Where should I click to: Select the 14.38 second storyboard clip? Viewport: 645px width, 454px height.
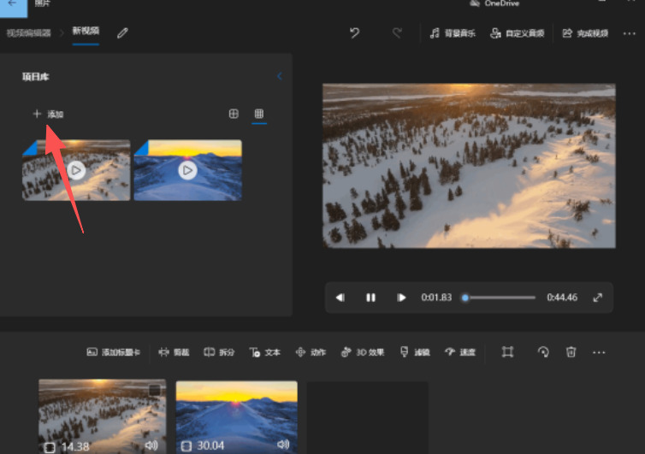(103, 416)
